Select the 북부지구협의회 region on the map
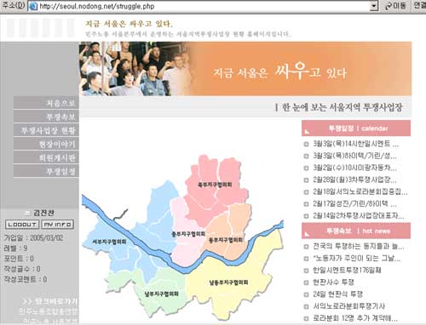 (x=215, y=185)
